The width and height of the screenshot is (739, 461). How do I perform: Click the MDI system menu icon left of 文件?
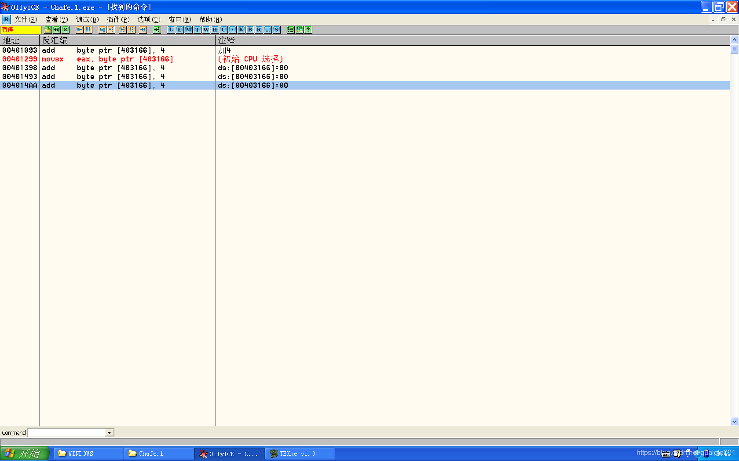(7, 19)
